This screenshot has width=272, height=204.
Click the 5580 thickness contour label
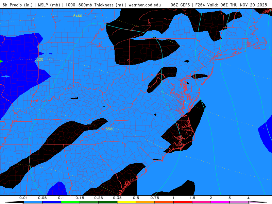click(110, 129)
